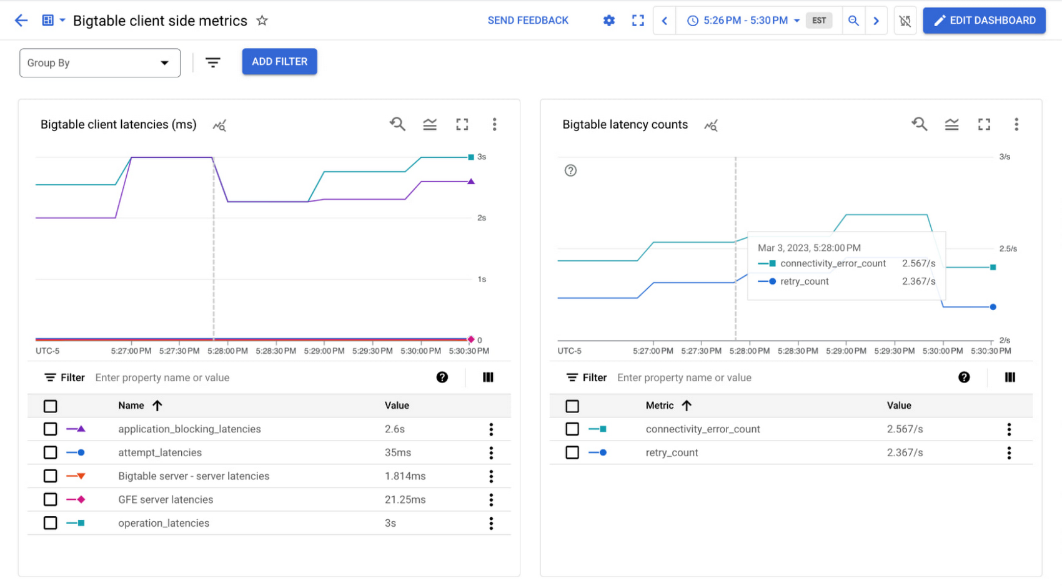Open row menu for retry_count
This screenshot has width=1062, height=586.
1009,453
